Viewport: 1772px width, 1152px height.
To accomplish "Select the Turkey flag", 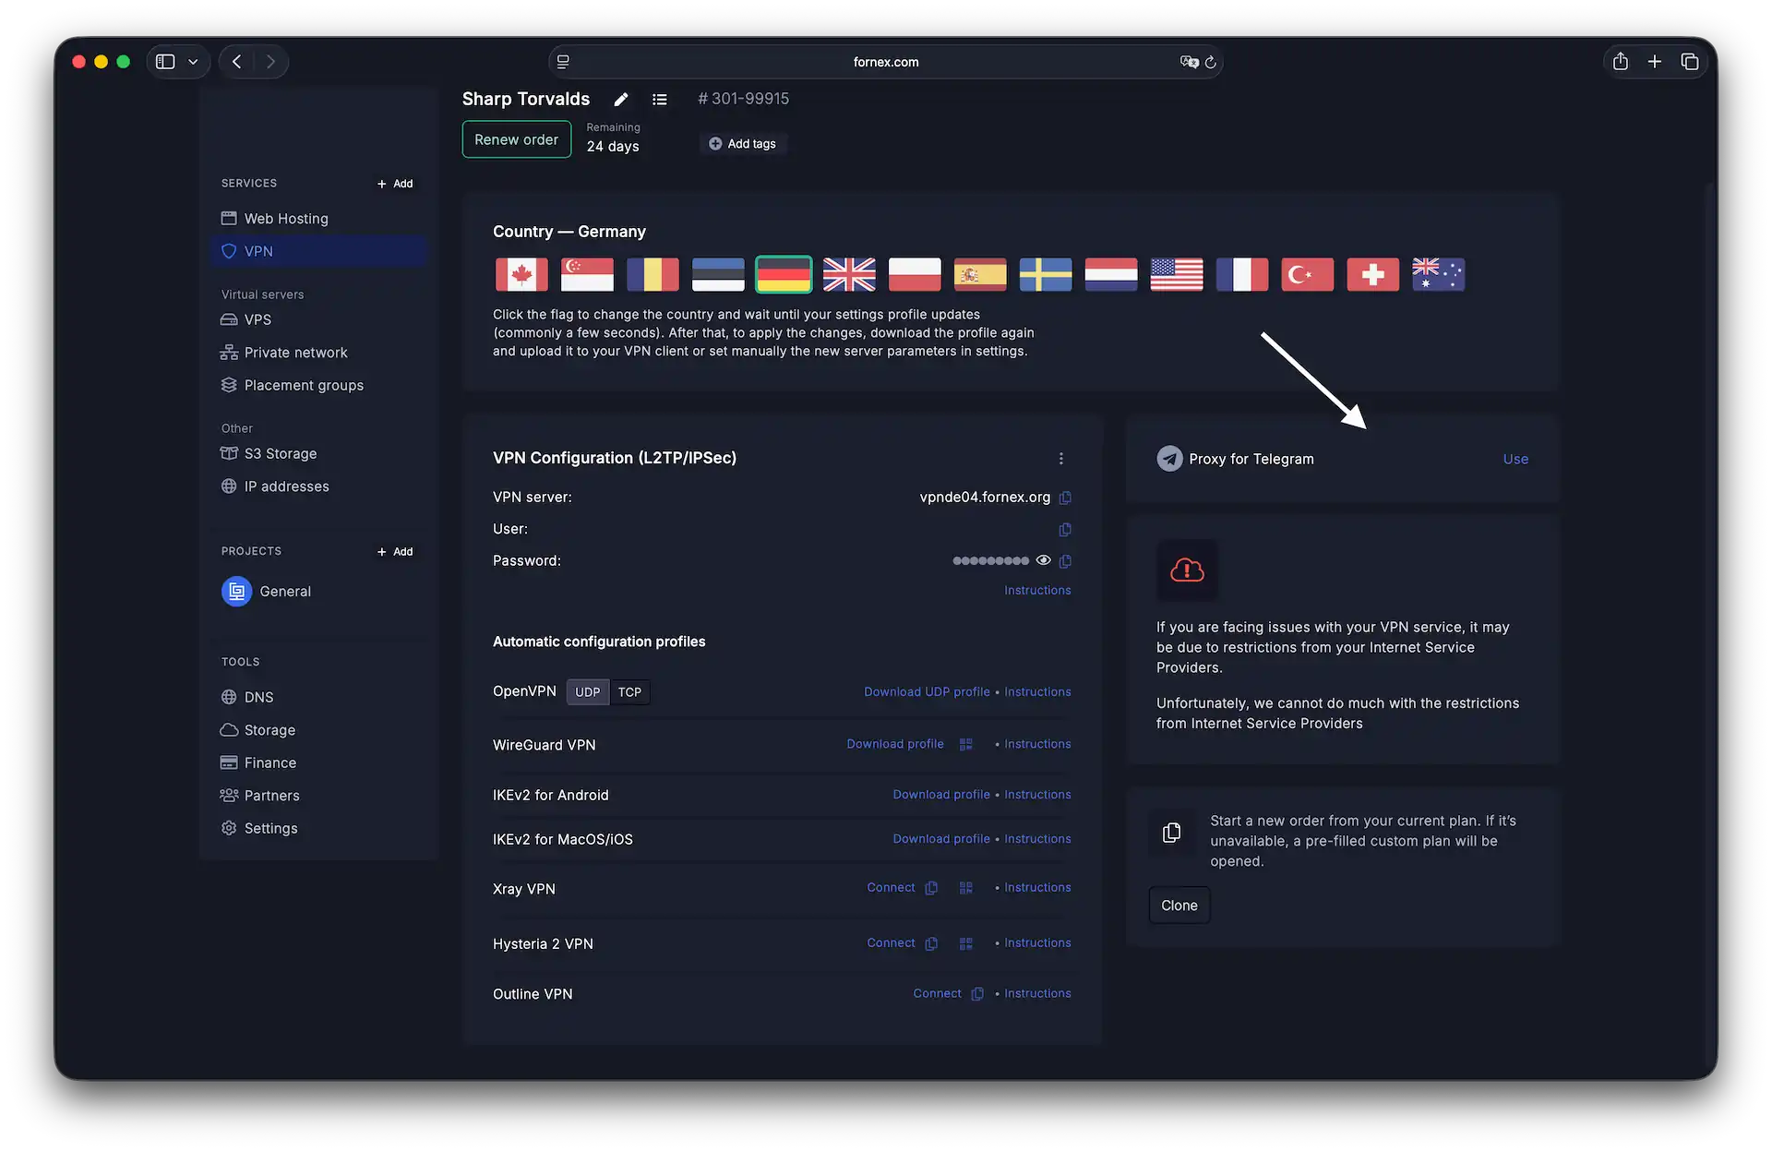I will pyautogui.click(x=1308, y=274).
